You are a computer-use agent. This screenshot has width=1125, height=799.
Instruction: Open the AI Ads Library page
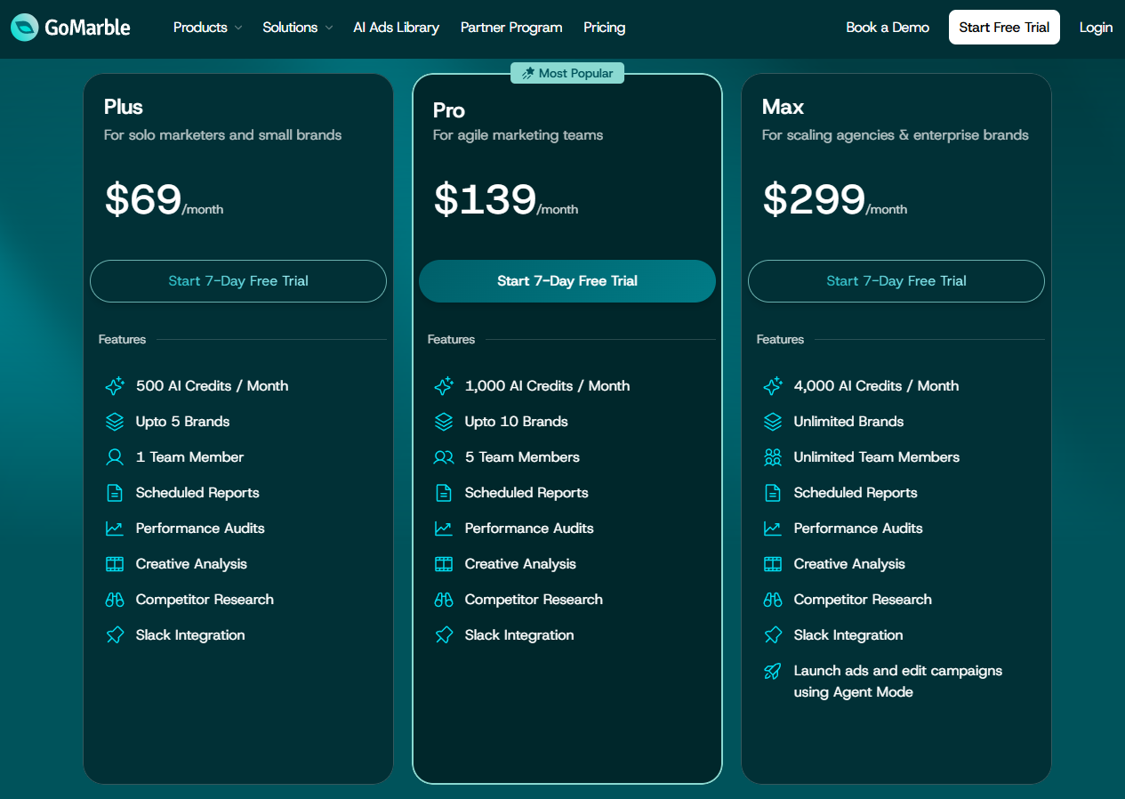tap(396, 28)
